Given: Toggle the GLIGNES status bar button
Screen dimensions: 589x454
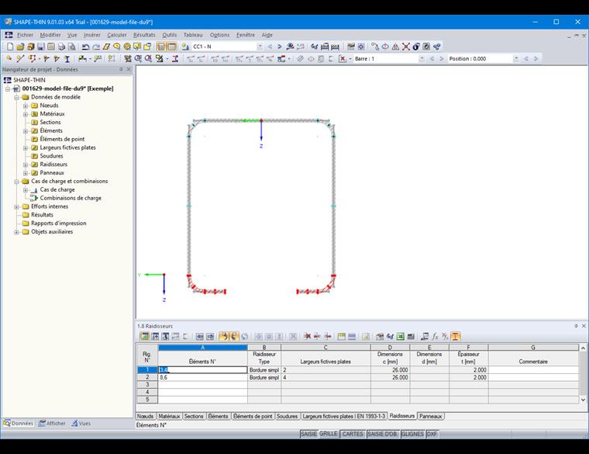Looking at the screenshot, I should click(412, 434).
